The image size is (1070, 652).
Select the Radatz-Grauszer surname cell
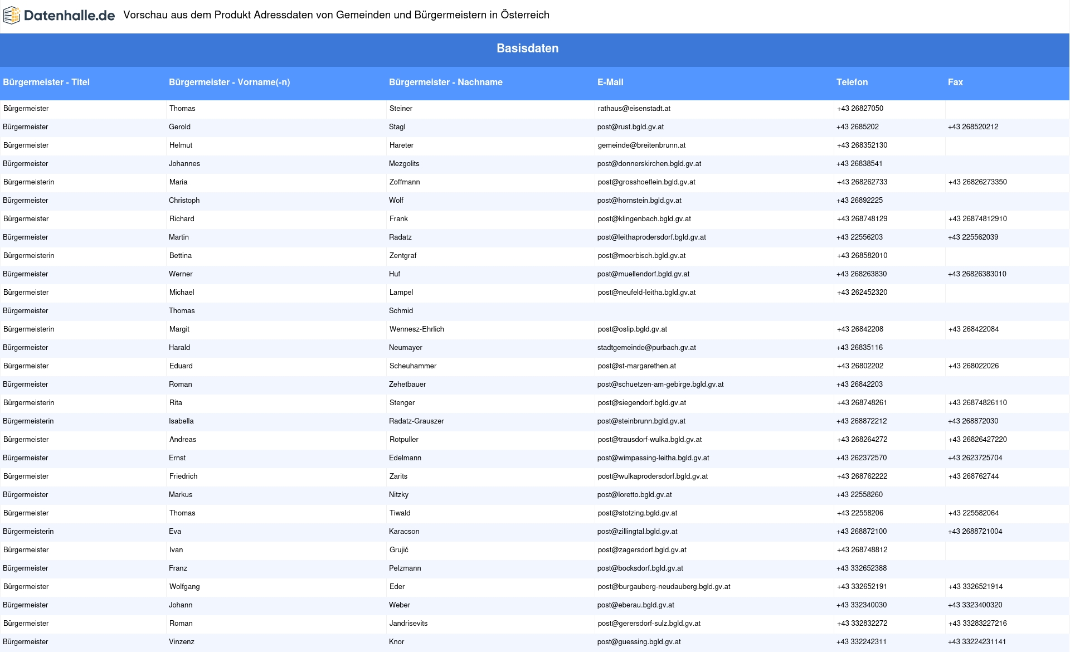[416, 421]
